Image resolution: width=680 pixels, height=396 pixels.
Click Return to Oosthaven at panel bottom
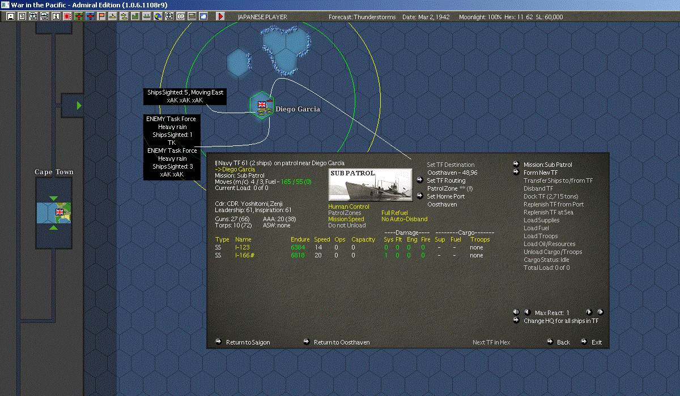pyautogui.click(x=342, y=342)
